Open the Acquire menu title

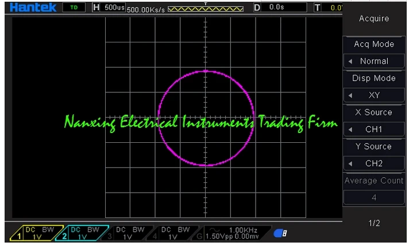(x=374, y=18)
